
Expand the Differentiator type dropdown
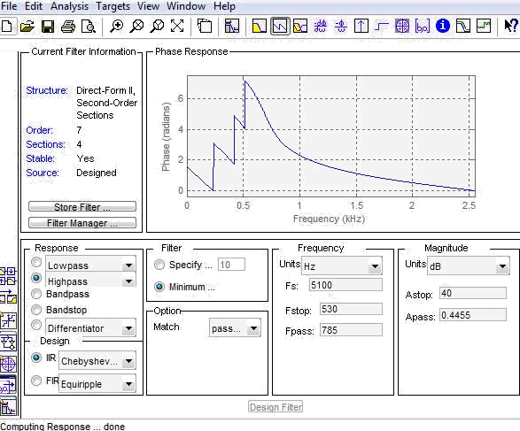(128, 328)
